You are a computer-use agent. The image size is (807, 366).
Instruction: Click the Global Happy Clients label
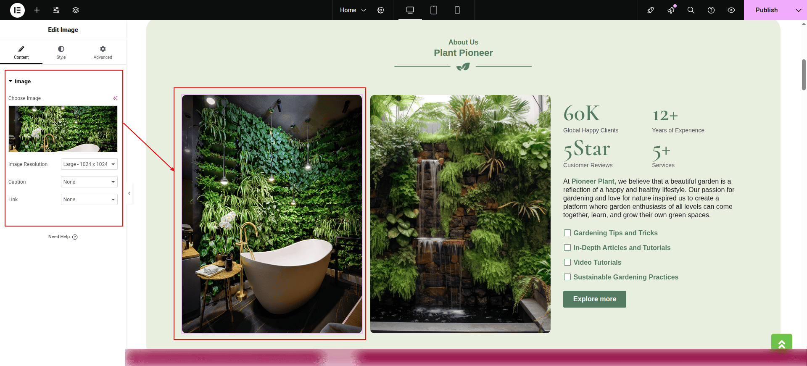(591, 130)
